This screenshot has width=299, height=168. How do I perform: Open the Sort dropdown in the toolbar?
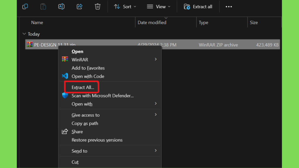[x=125, y=7]
